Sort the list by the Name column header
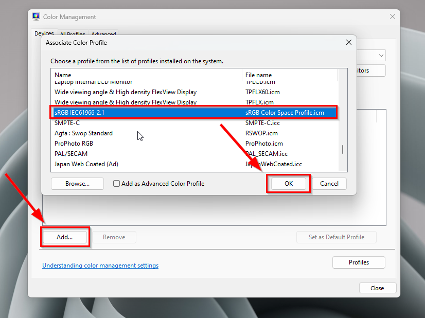Image resolution: width=425 pixels, height=318 pixels. pos(147,75)
